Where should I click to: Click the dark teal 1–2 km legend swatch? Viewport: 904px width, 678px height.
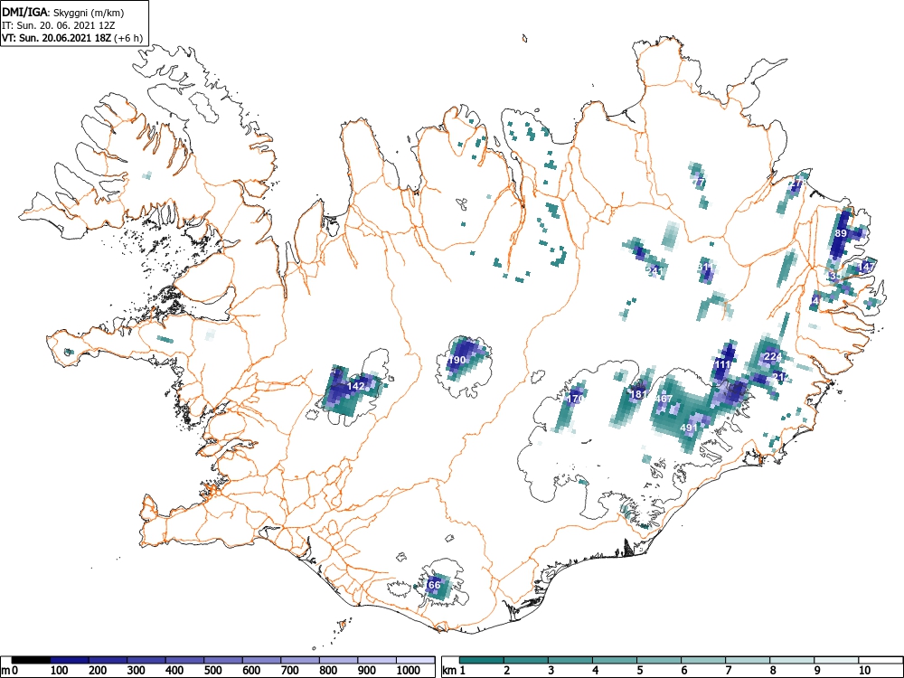[482, 660]
